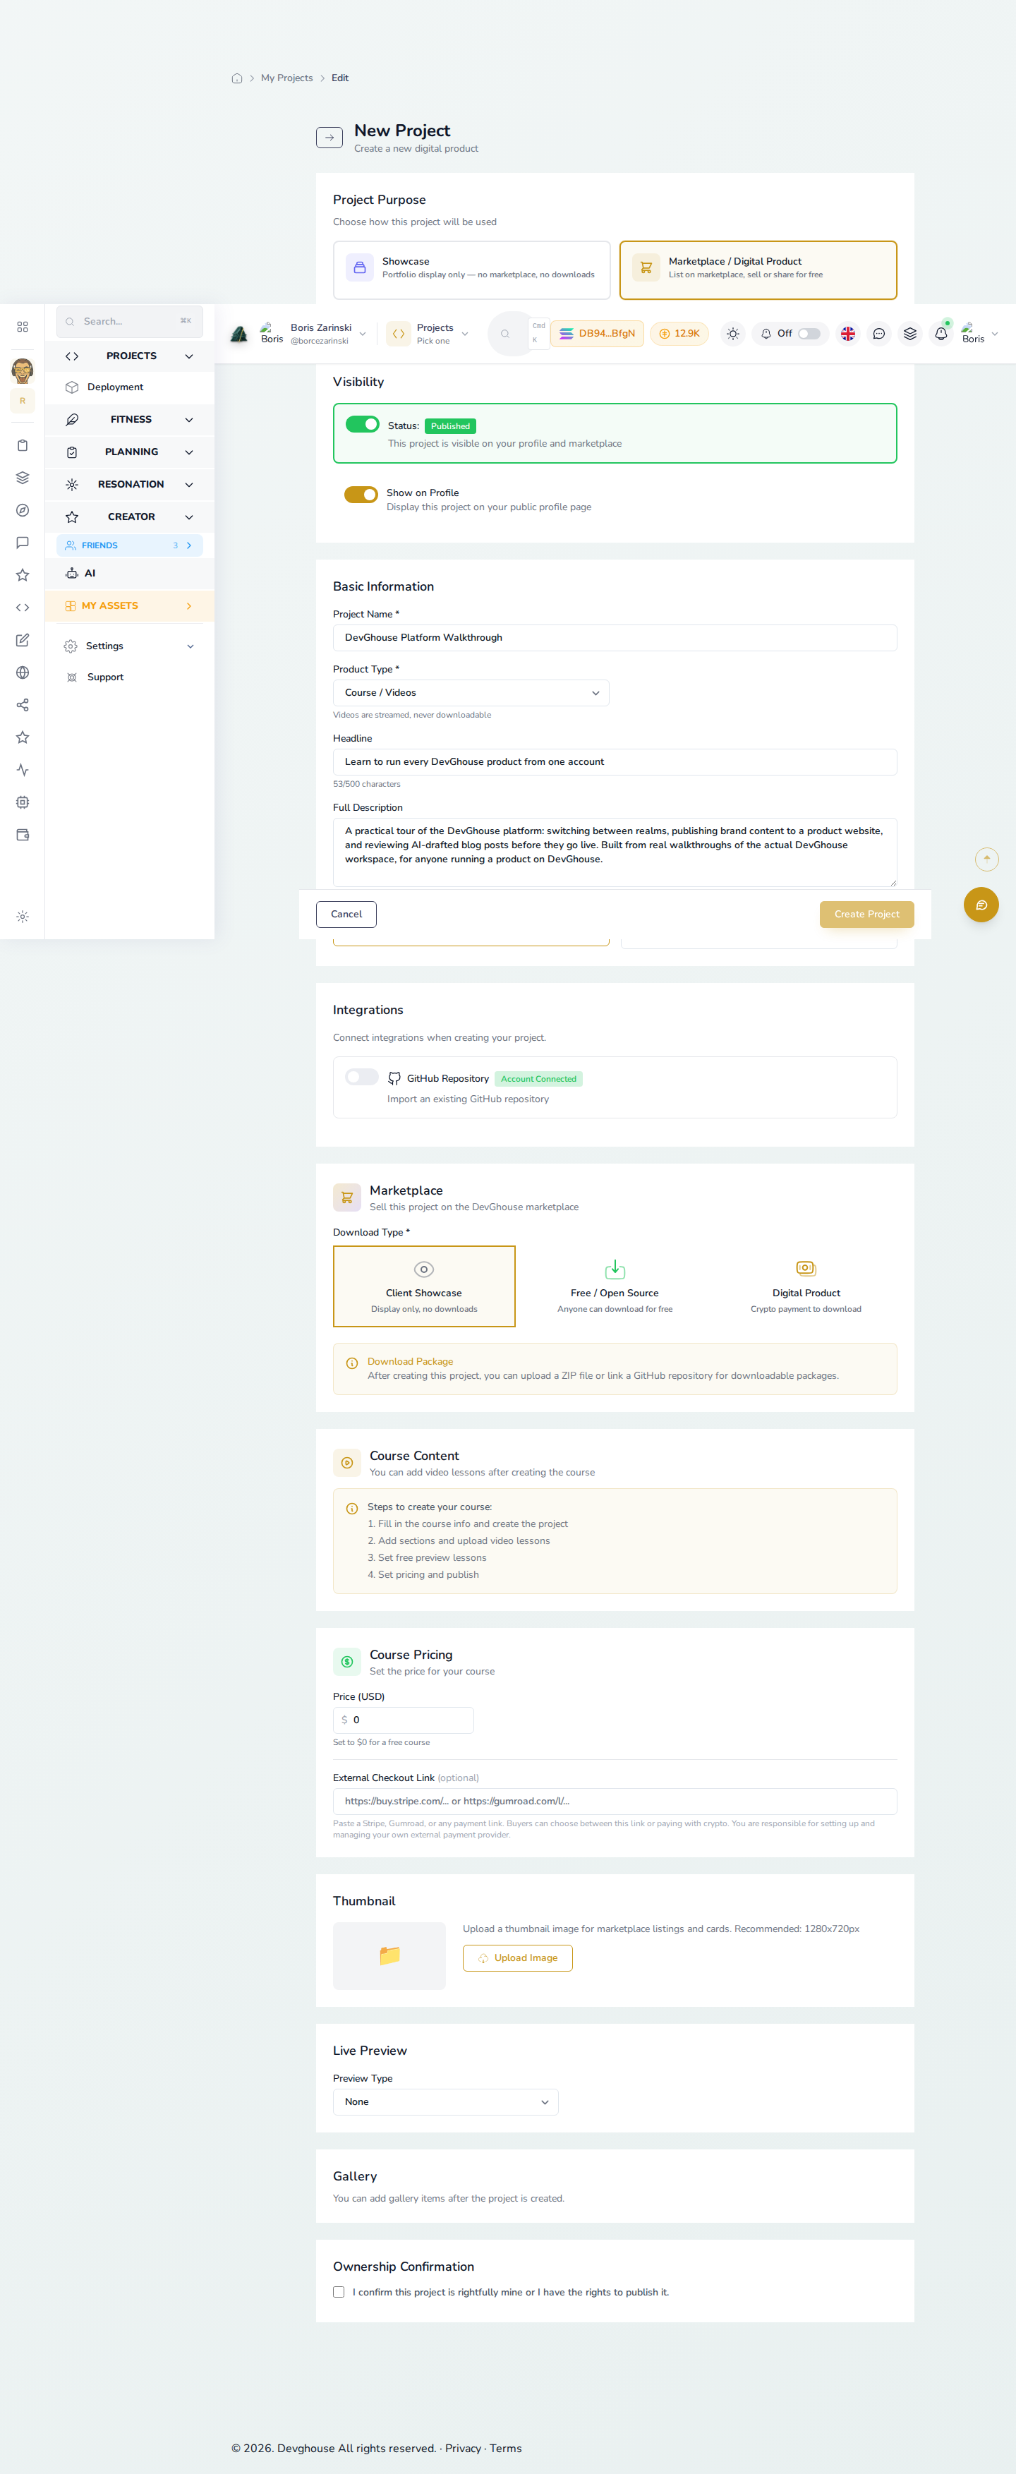Click the Cancel button
The width and height of the screenshot is (1016, 2474).
click(346, 915)
